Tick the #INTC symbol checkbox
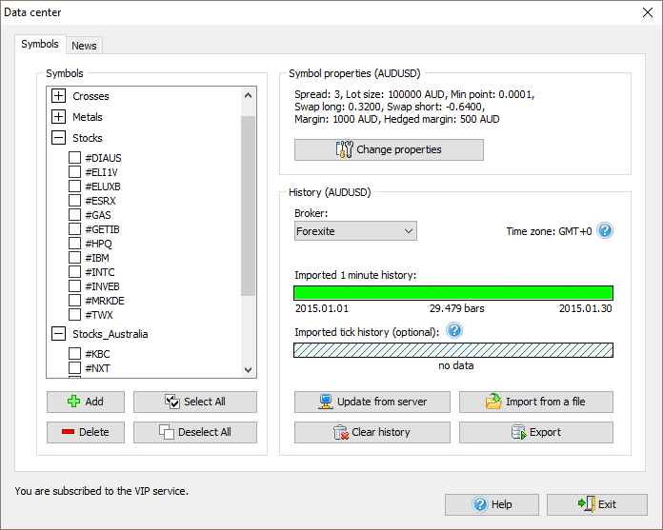The height and width of the screenshot is (530, 663). (74, 272)
